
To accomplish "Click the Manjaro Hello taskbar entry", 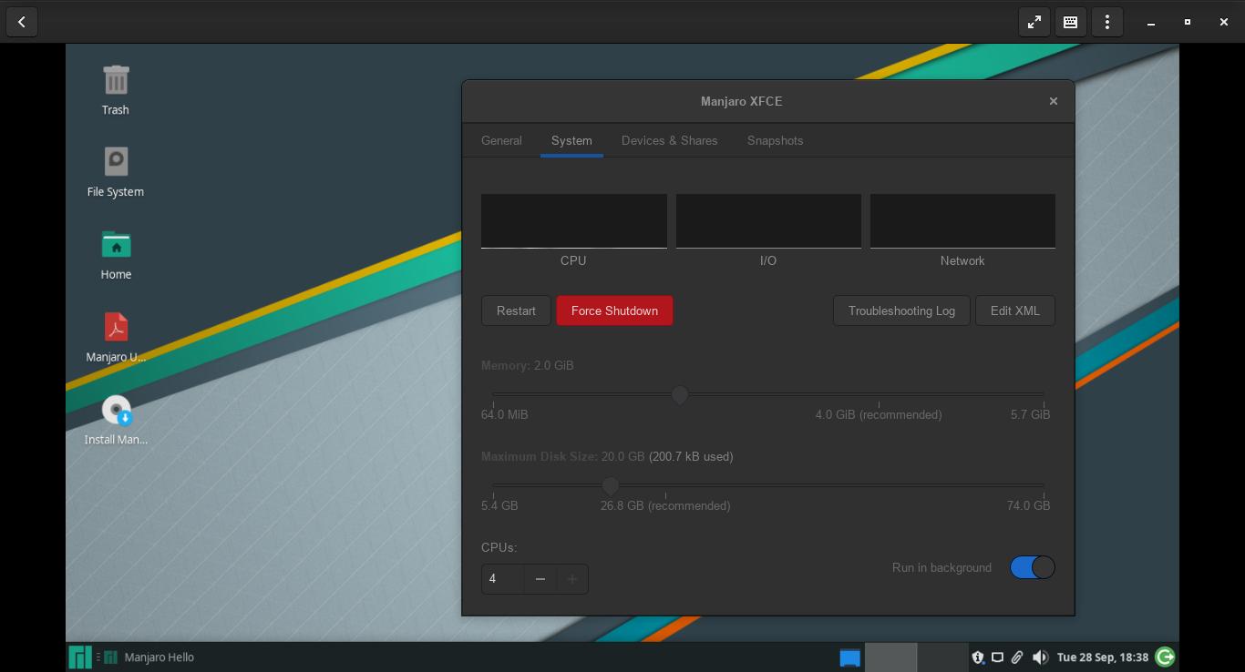I will pyautogui.click(x=149, y=657).
